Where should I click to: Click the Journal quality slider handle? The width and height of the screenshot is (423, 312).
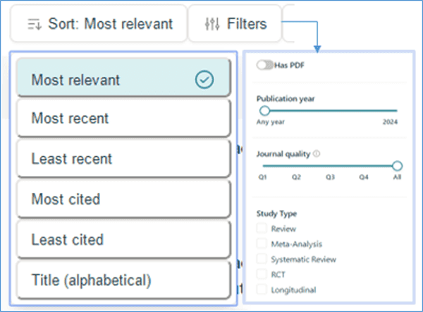397,166
